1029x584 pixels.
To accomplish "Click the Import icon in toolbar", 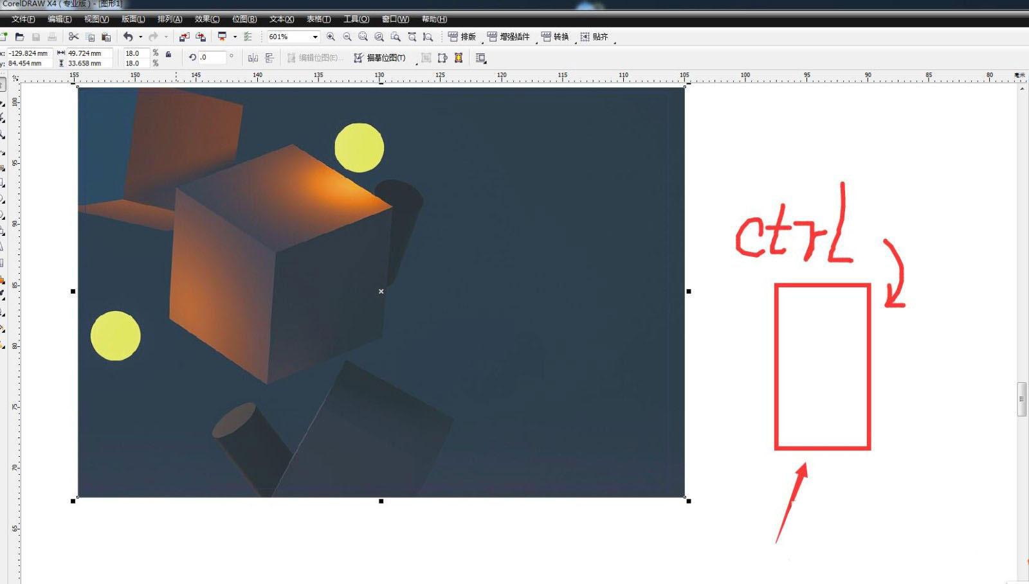I will [185, 37].
